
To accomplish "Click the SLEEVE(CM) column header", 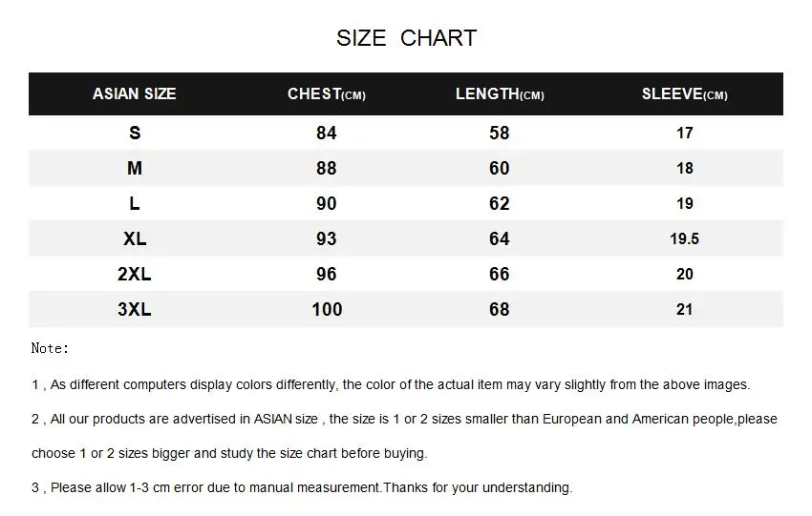I will click(x=685, y=94).
